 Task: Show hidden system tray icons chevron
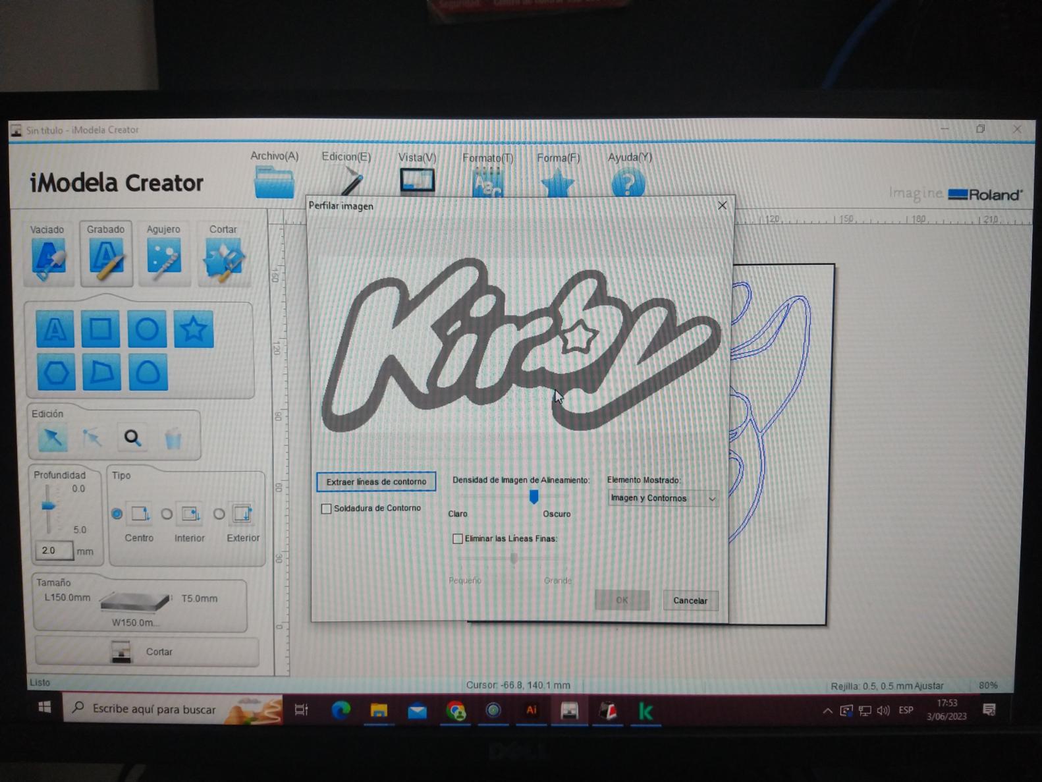tap(827, 711)
